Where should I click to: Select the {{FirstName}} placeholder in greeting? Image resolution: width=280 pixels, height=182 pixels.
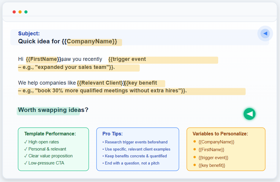pyautogui.click(x=44, y=59)
